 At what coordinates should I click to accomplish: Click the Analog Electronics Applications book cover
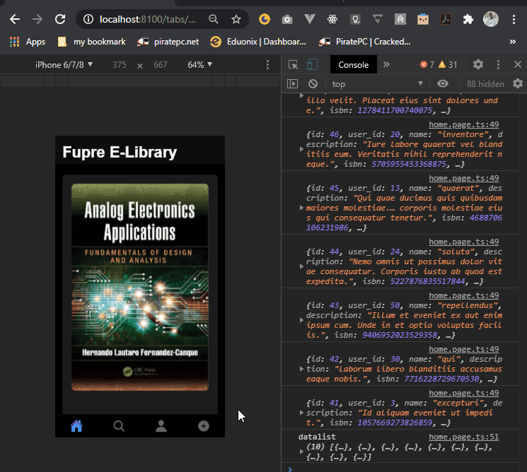click(x=140, y=288)
